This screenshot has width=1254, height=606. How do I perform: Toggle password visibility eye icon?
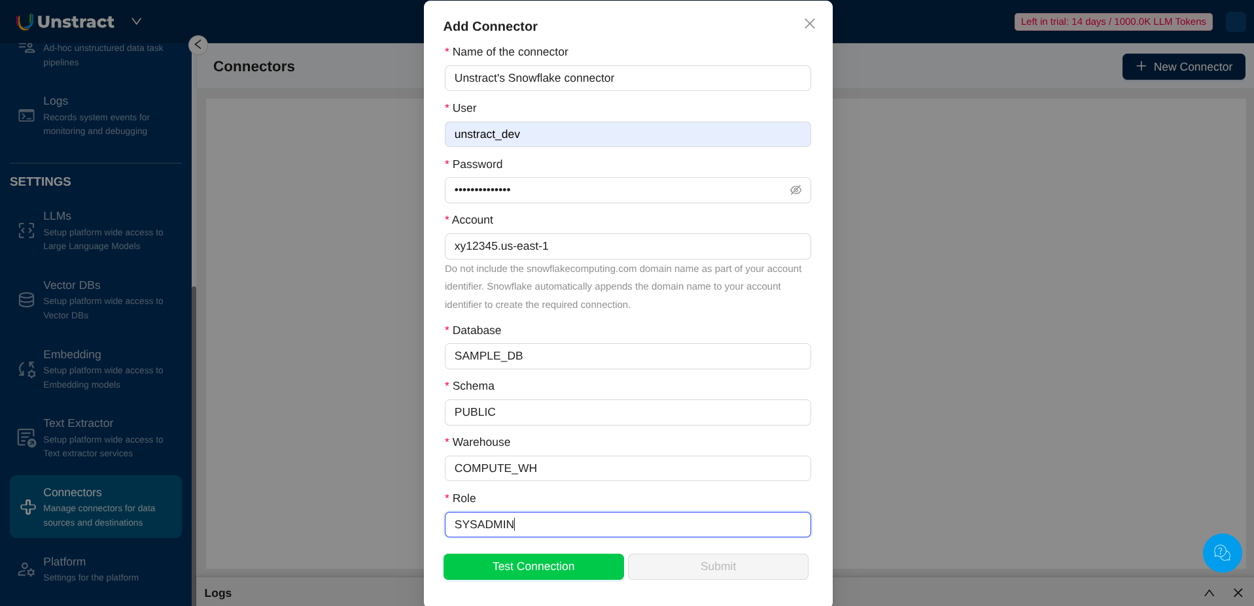tap(795, 190)
